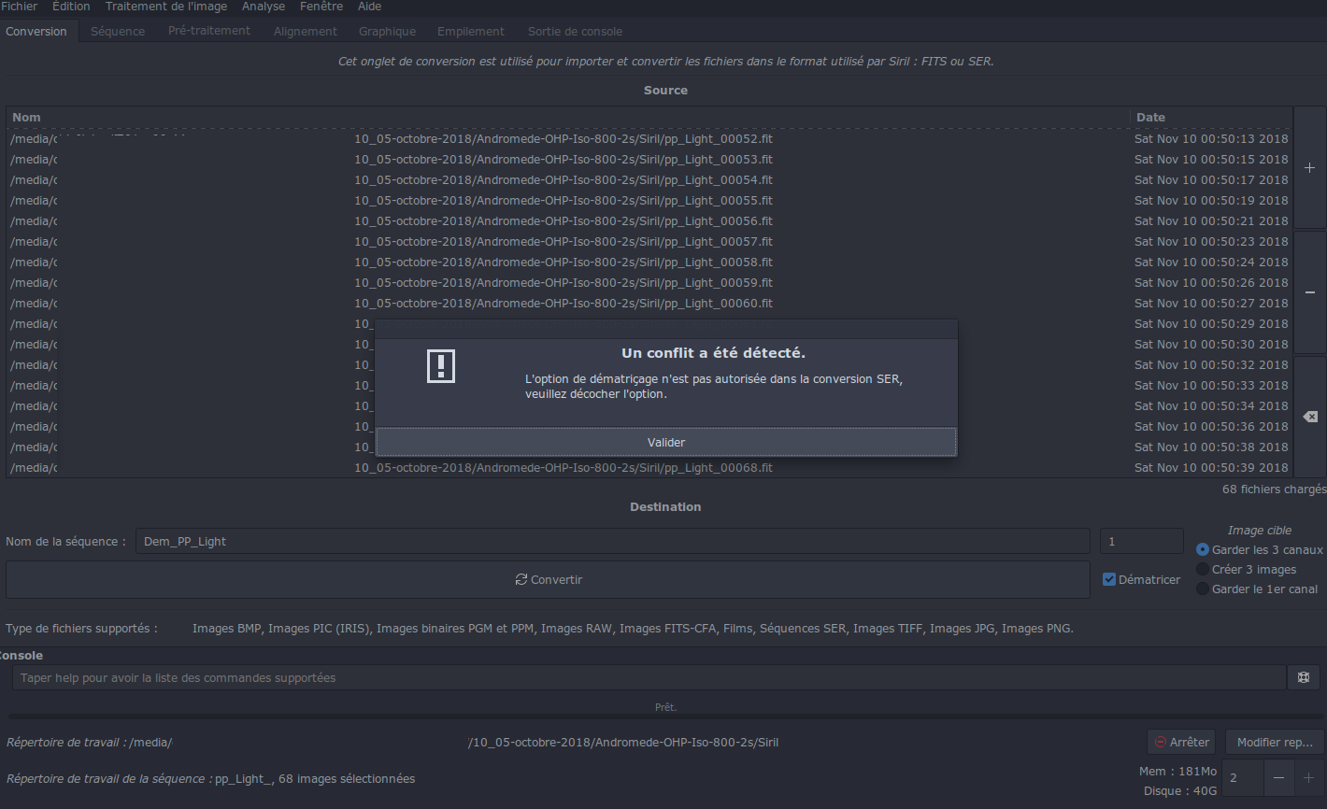Screen dimensions: 1327x809
Task: Open the Traitement de l'image menu
Action: coord(166,7)
